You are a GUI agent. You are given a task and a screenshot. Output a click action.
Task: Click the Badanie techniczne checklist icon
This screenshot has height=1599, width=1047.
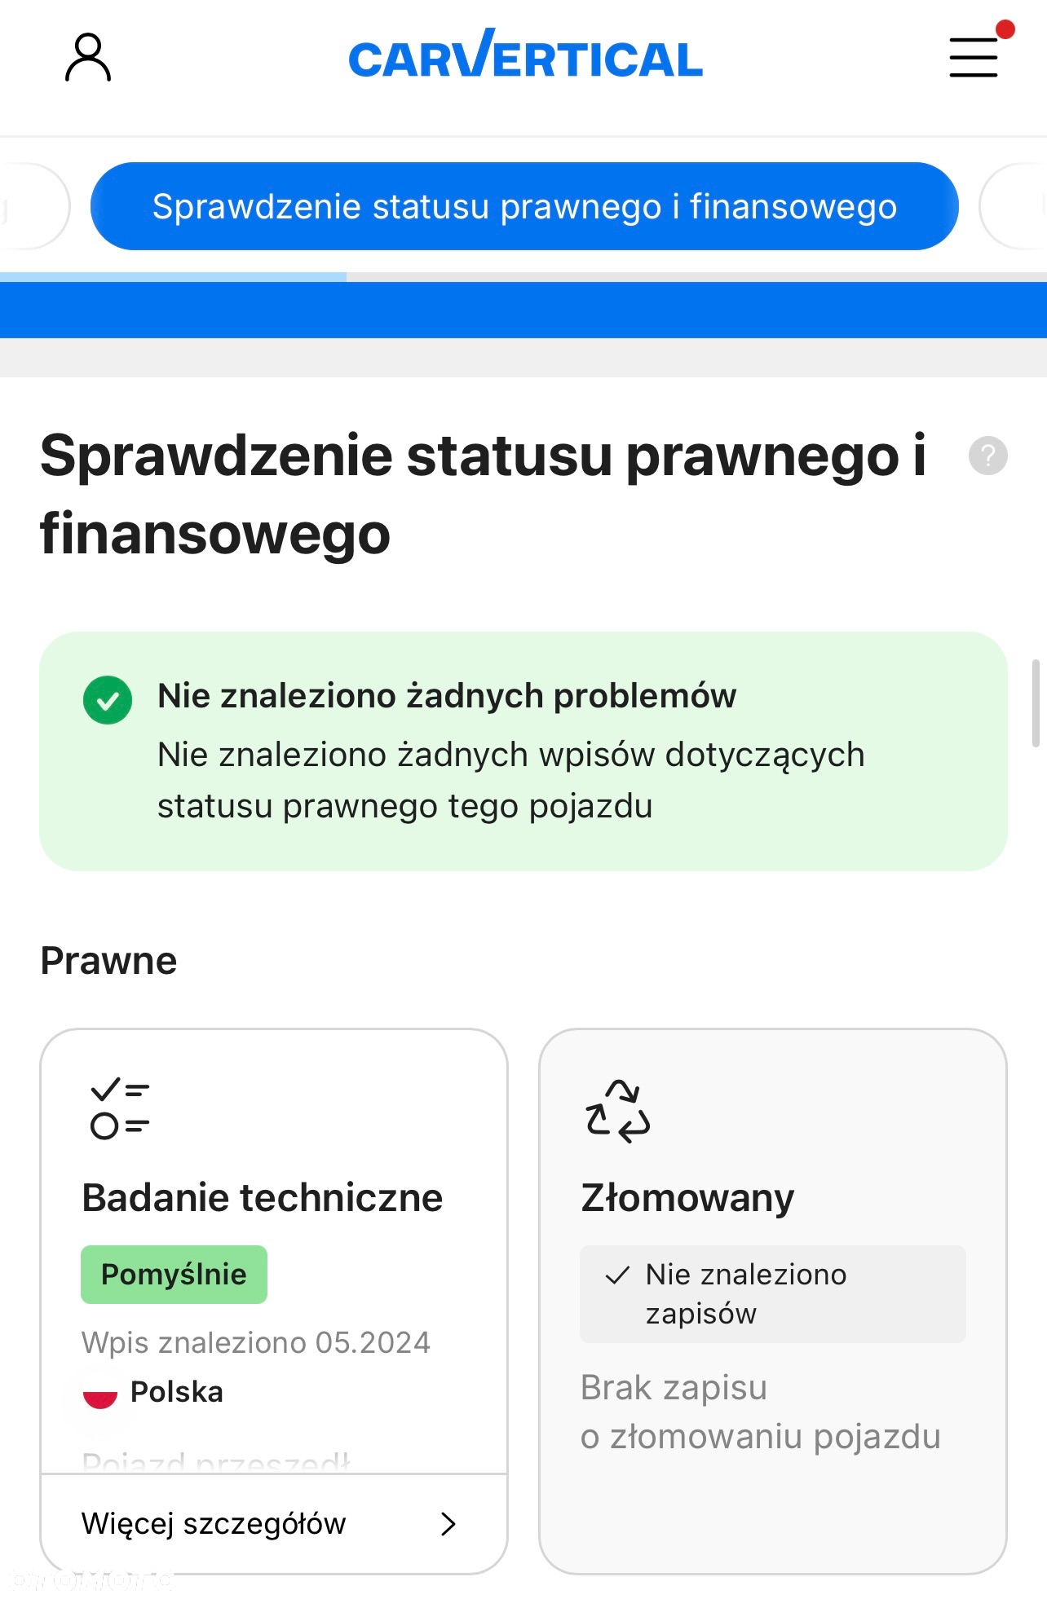coord(120,1109)
